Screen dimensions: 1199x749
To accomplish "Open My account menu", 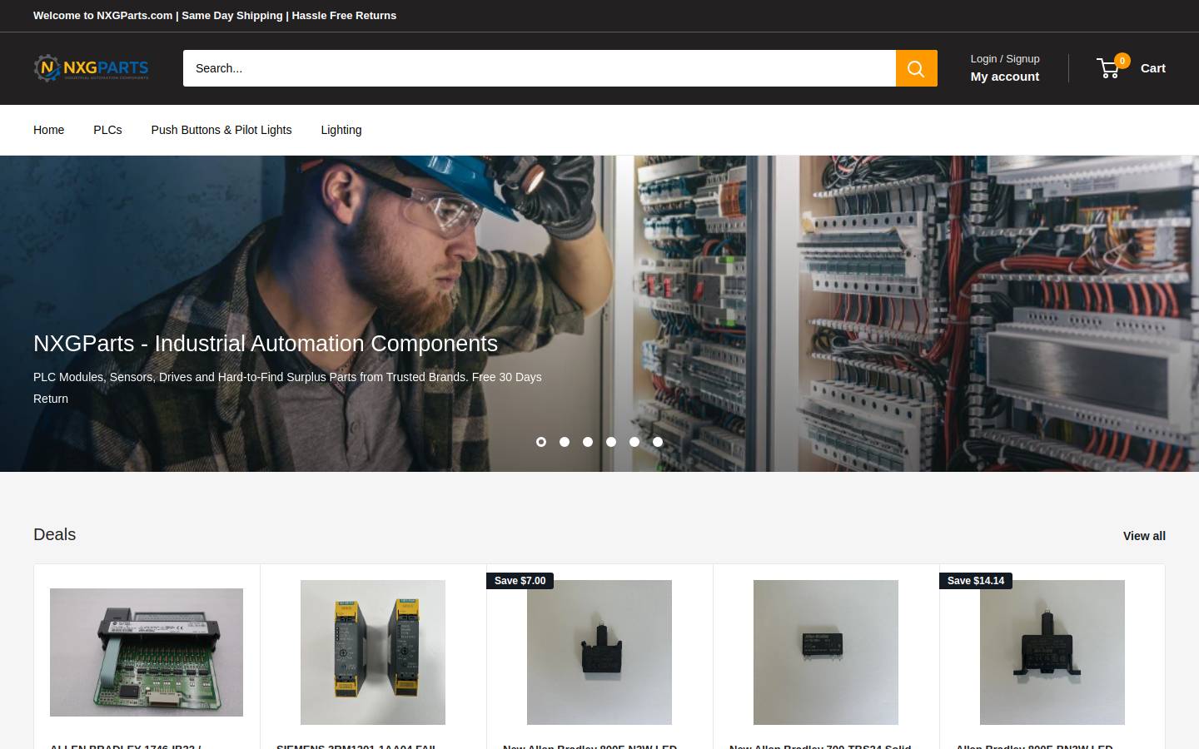I will coord(1005,77).
